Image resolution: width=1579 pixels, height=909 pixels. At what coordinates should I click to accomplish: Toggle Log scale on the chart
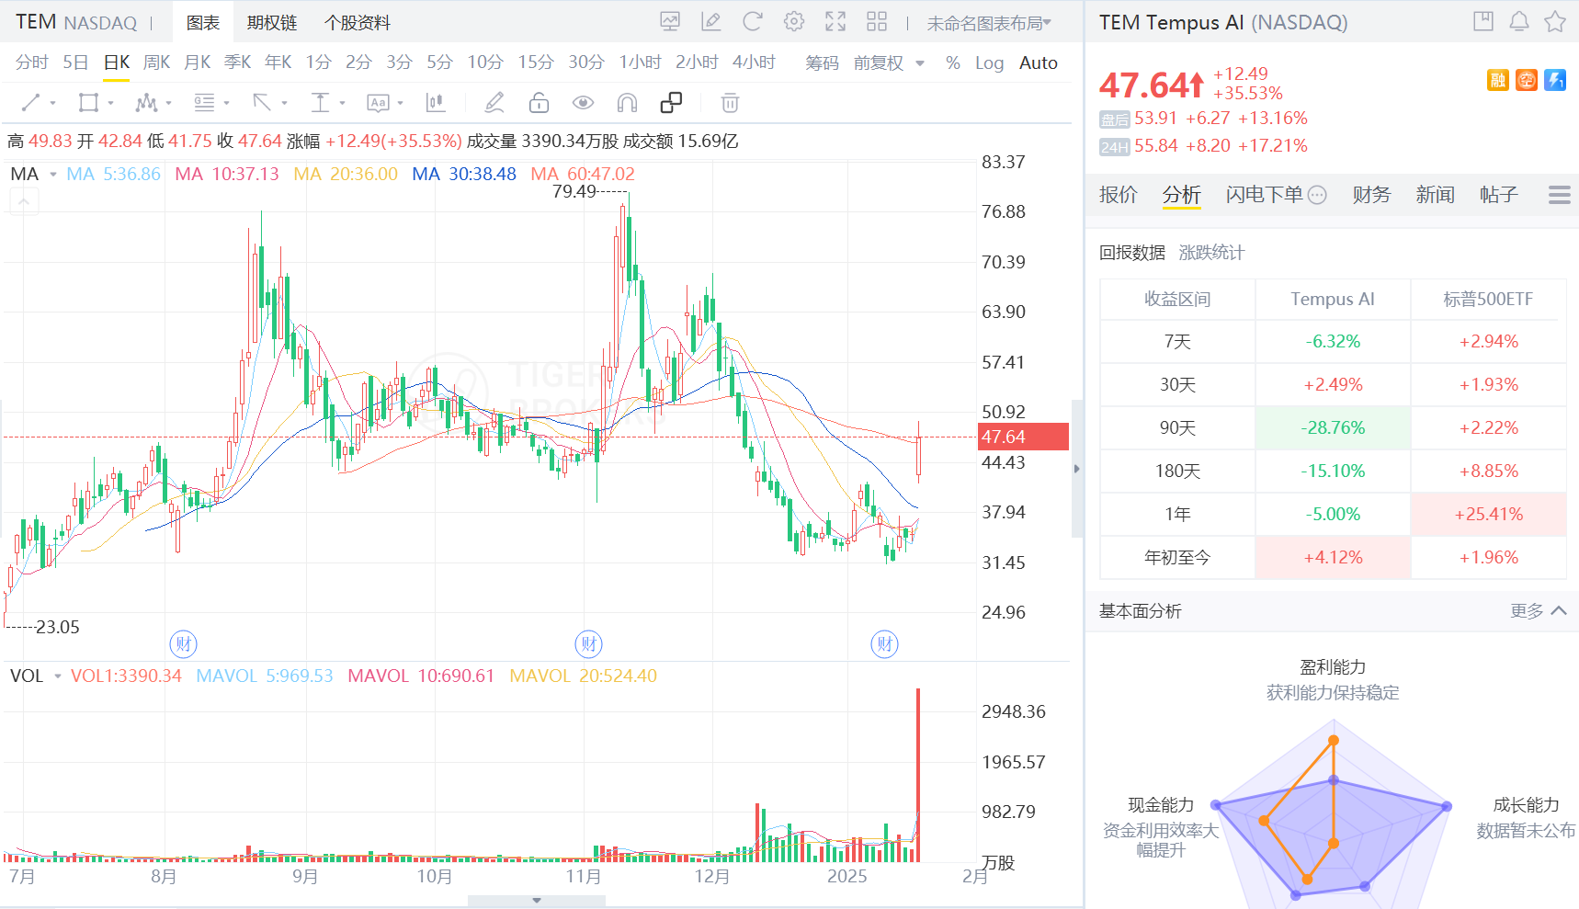click(x=989, y=62)
